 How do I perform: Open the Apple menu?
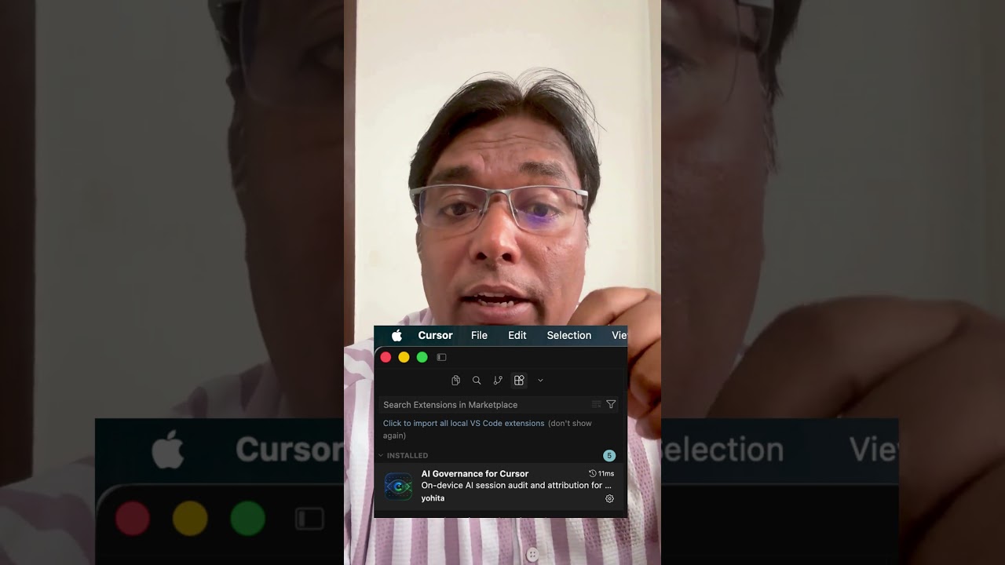(397, 335)
